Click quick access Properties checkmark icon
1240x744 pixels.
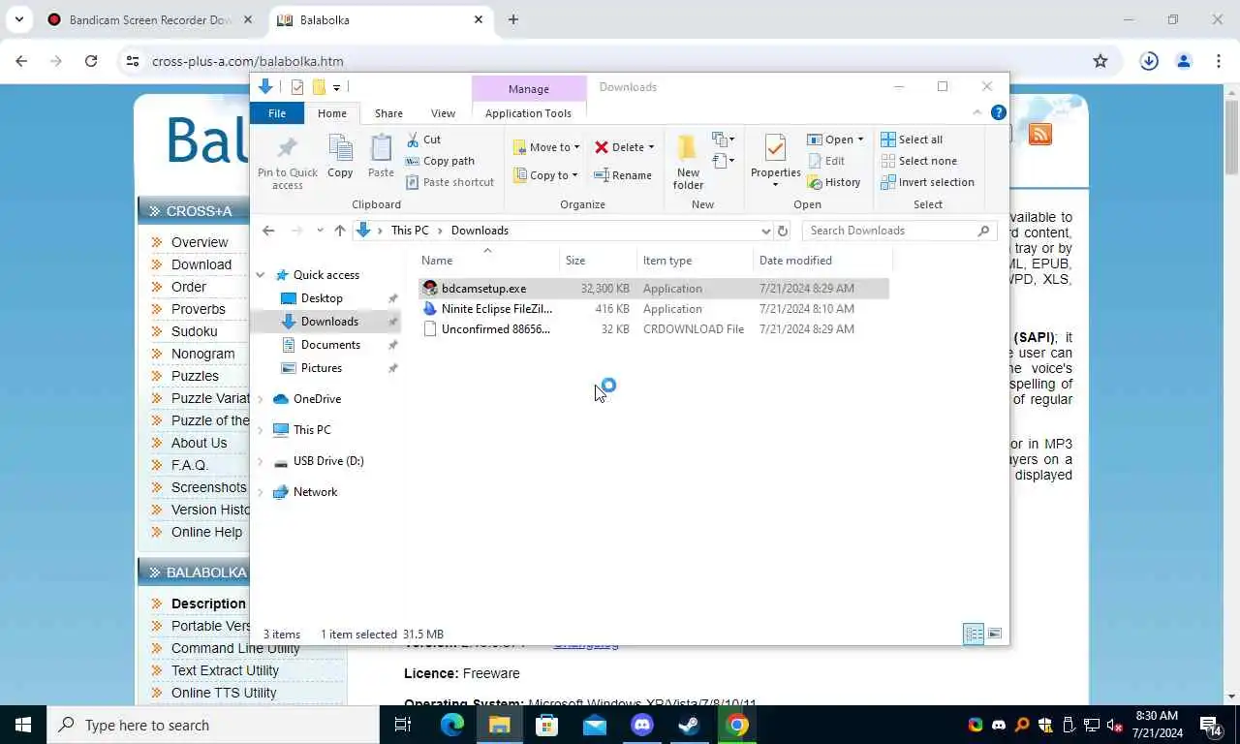click(297, 87)
